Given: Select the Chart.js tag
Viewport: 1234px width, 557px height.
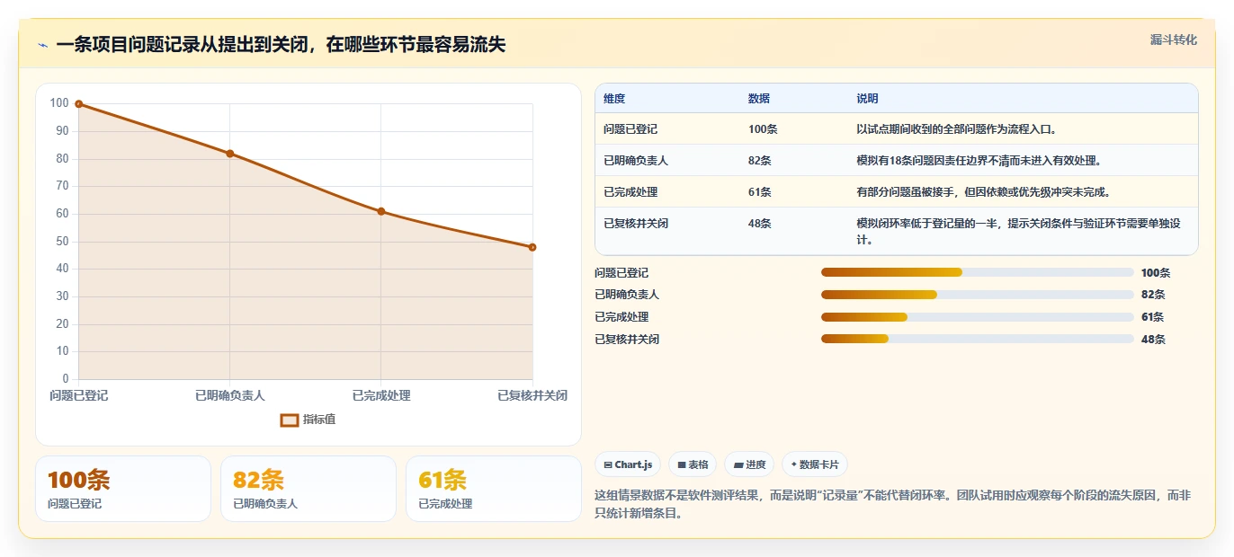Looking at the screenshot, I should coord(628,464).
